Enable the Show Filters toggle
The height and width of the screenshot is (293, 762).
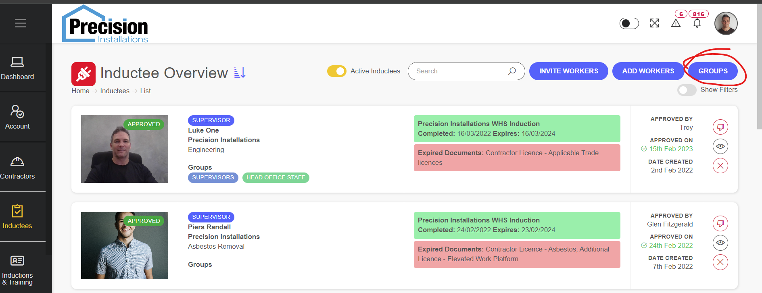coord(687,90)
